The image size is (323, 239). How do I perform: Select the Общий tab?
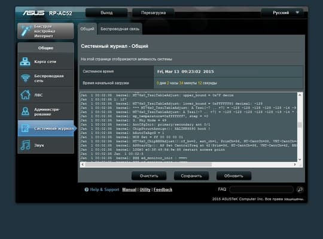pos(87,29)
